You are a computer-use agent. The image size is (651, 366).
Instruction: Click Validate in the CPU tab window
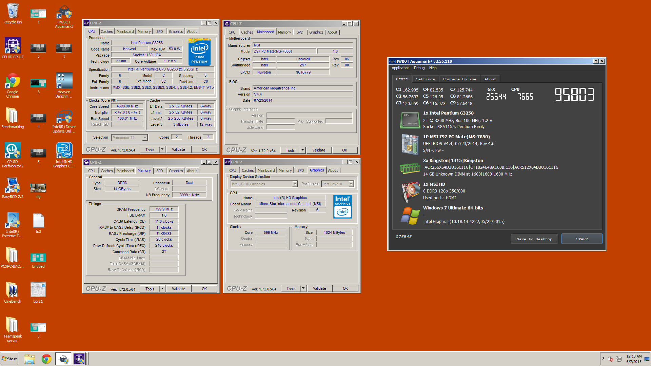click(x=178, y=149)
